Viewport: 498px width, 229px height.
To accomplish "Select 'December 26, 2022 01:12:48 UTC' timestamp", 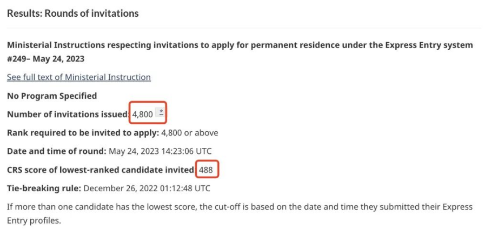I will point(147,188).
